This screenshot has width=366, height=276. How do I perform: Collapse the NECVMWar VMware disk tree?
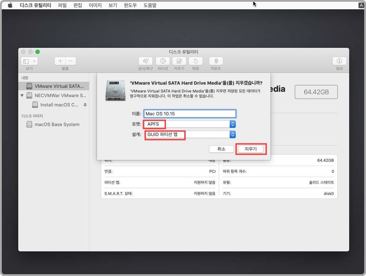22,95
